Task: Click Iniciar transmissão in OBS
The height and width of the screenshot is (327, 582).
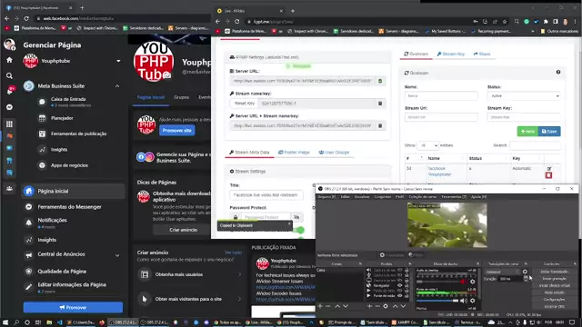Action: click(554, 272)
